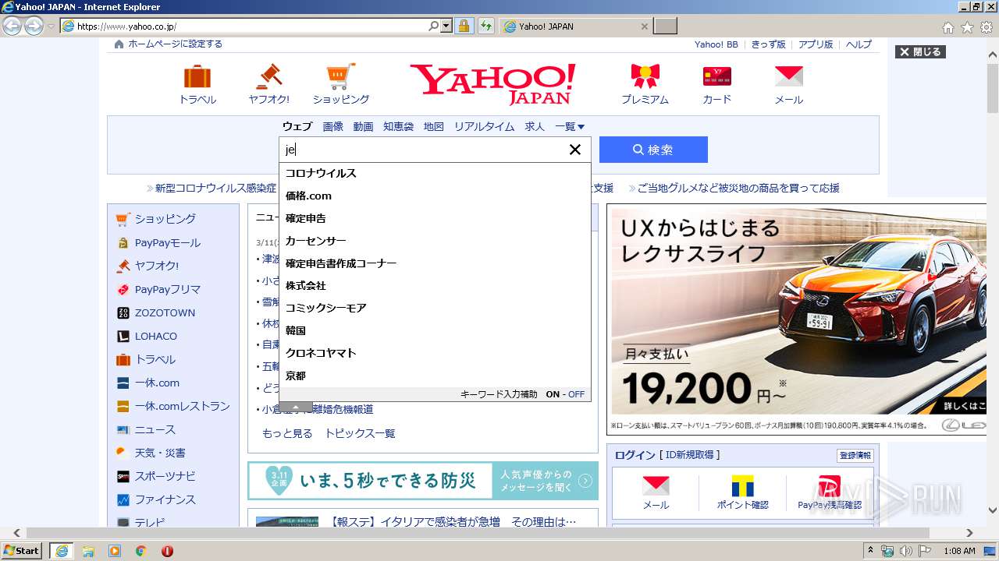Click the 登録情報 button
Image resolution: width=999 pixels, height=561 pixels.
click(x=856, y=455)
